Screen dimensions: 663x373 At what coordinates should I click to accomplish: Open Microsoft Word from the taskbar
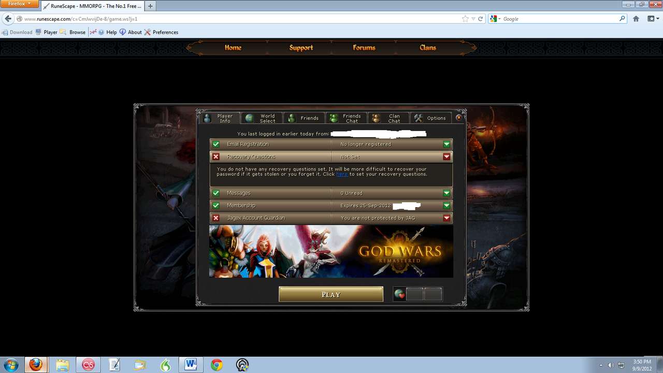click(191, 365)
